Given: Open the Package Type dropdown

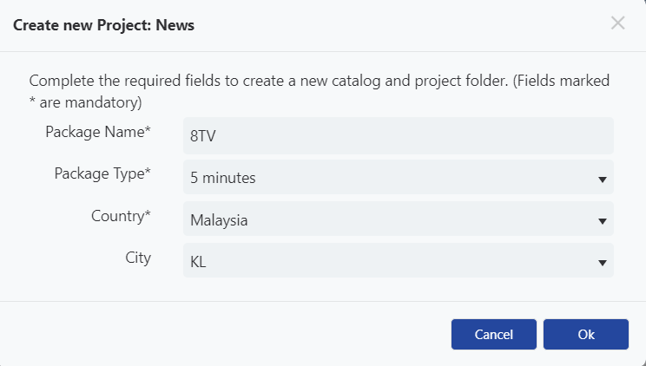Looking at the screenshot, I should coord(399,178).
